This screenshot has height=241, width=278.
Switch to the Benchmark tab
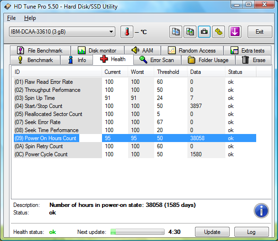click(35, 60)
